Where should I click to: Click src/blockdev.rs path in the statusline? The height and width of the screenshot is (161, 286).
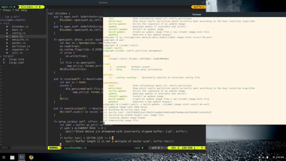75,148
